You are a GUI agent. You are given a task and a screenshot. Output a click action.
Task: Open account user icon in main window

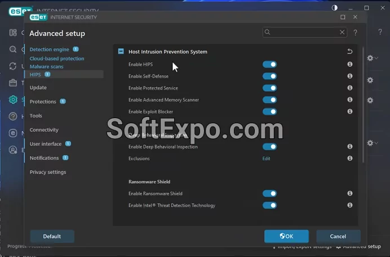13,150
